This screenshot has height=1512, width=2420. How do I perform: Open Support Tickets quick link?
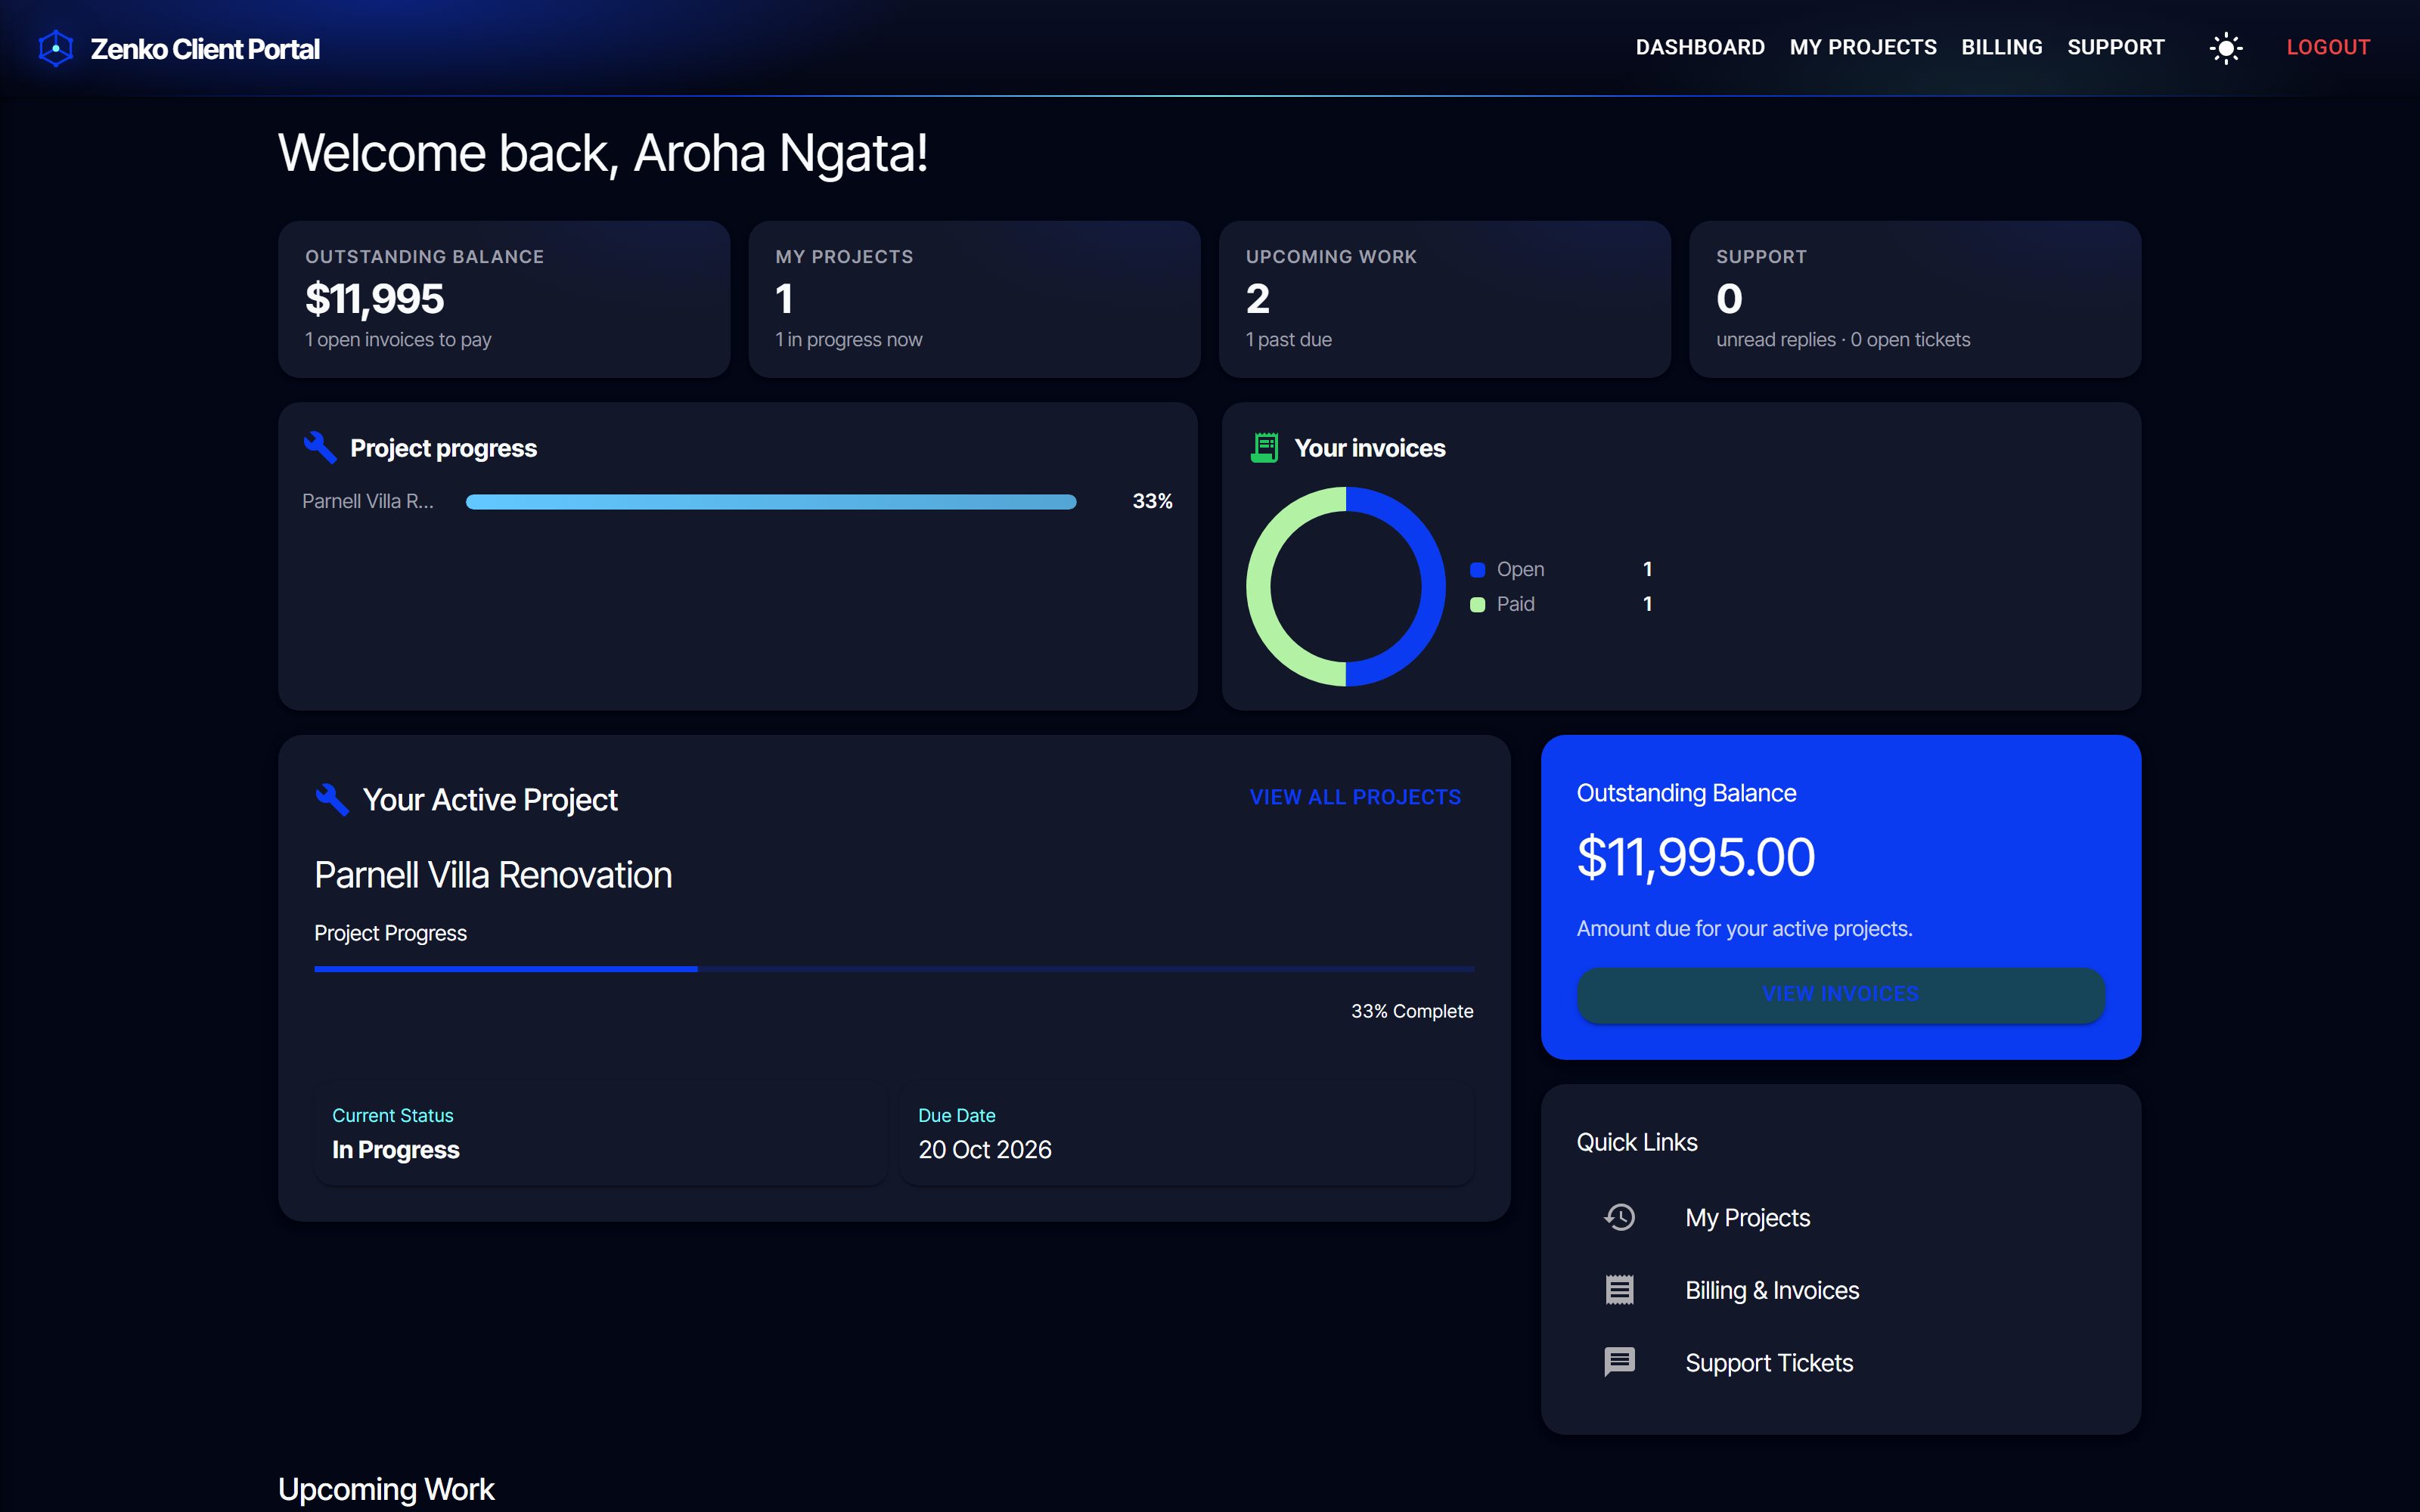pyautogui.click(x=1841, y=1362)
